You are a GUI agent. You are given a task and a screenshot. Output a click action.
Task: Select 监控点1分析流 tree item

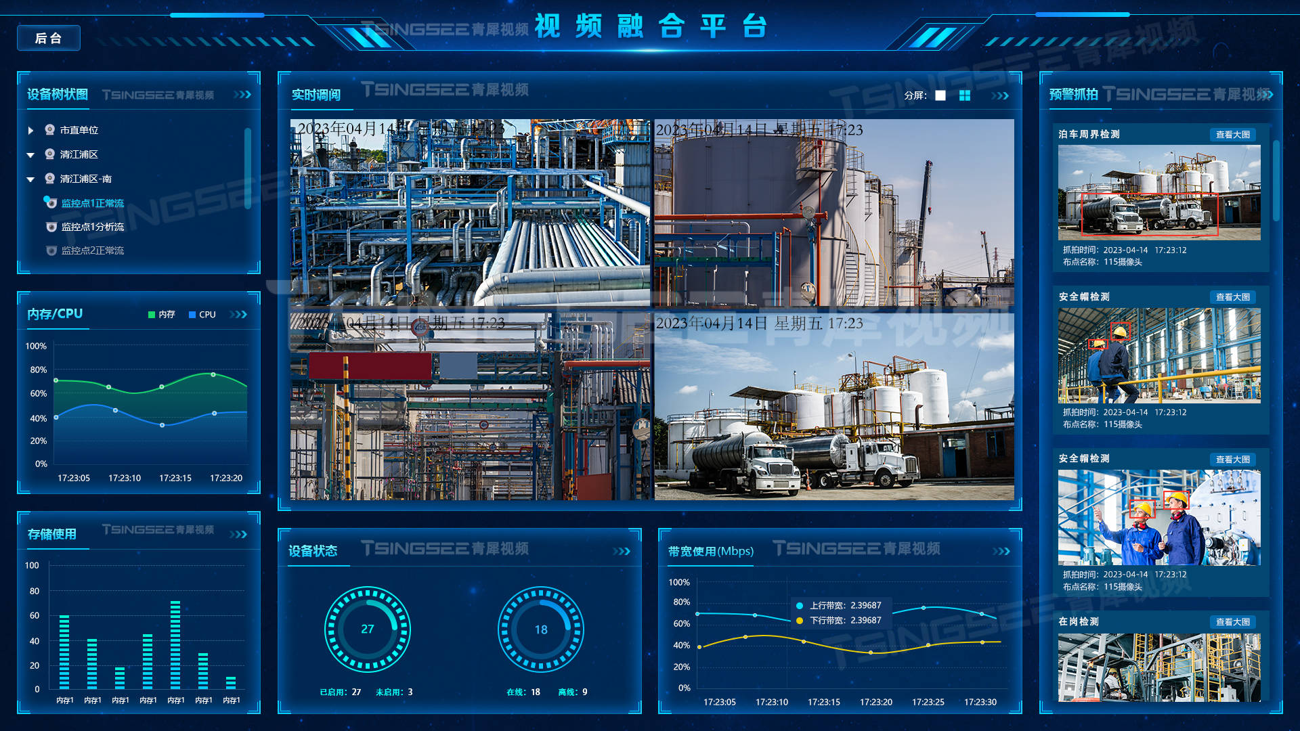click(93, 227)
